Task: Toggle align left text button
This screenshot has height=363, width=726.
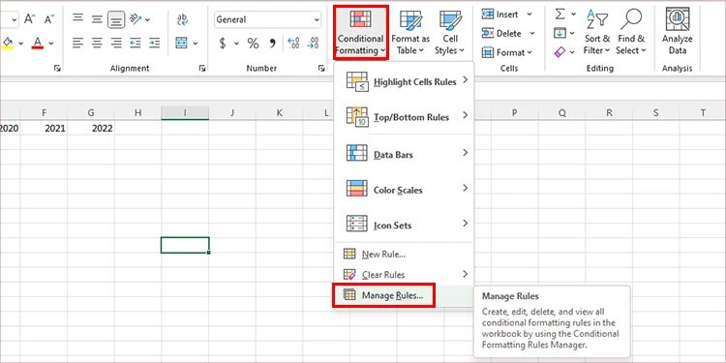Action: 77,43
